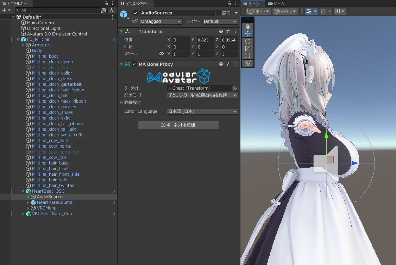Collapse the FC_Milltina tree node
The height and width of the screenshot is (265, 396).
tap(18, 39)
